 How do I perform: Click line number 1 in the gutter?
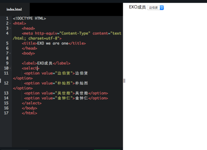(x=7, y=19)
